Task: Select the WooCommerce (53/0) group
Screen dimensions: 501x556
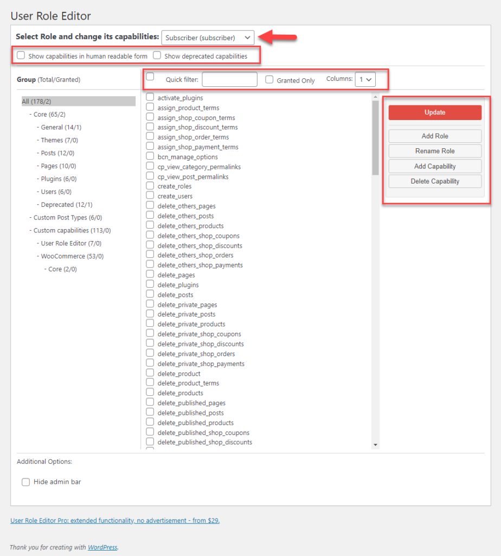Action: pos(72,256)
